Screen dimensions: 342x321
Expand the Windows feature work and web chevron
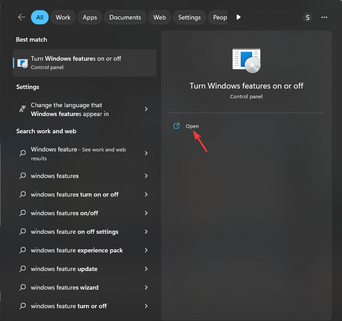click(146, 153)
